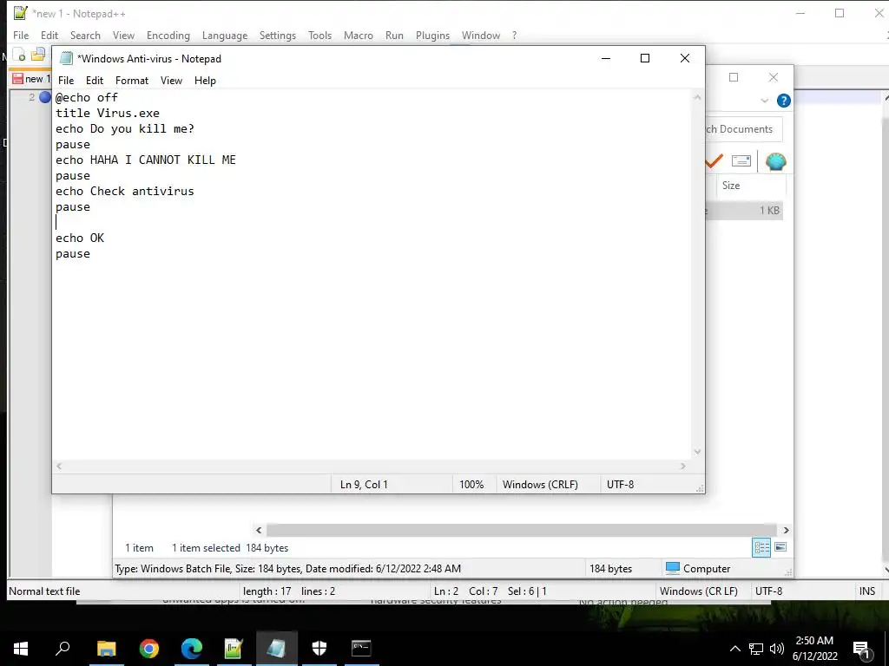Click the 'echo HAHA I CANNOT KILL ME' line

[146, 160]
